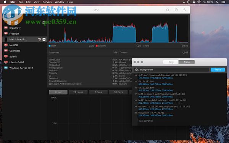The height and width of the screenshot is (143, 229).
Task: Click the Tweetbot process row
Action: (83, 78)
